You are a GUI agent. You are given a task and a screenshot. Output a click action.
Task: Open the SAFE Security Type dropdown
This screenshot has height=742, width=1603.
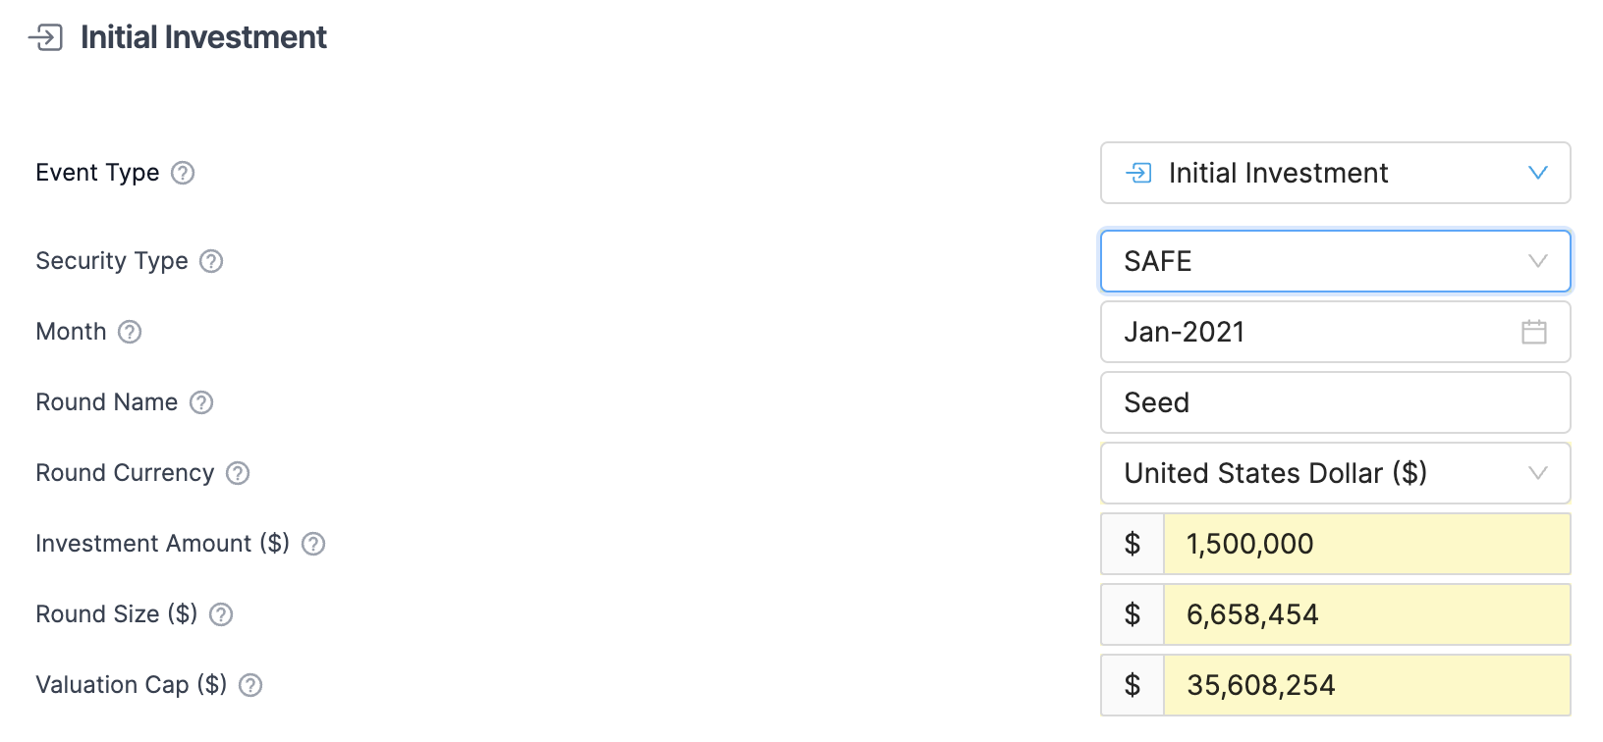(x=1335, y=261)
